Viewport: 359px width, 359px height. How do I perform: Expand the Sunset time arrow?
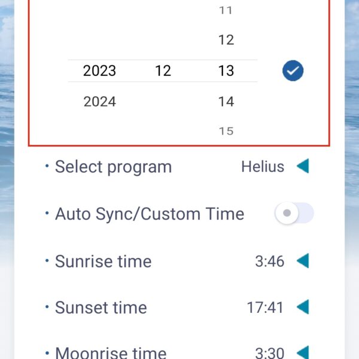pos(303,307)
